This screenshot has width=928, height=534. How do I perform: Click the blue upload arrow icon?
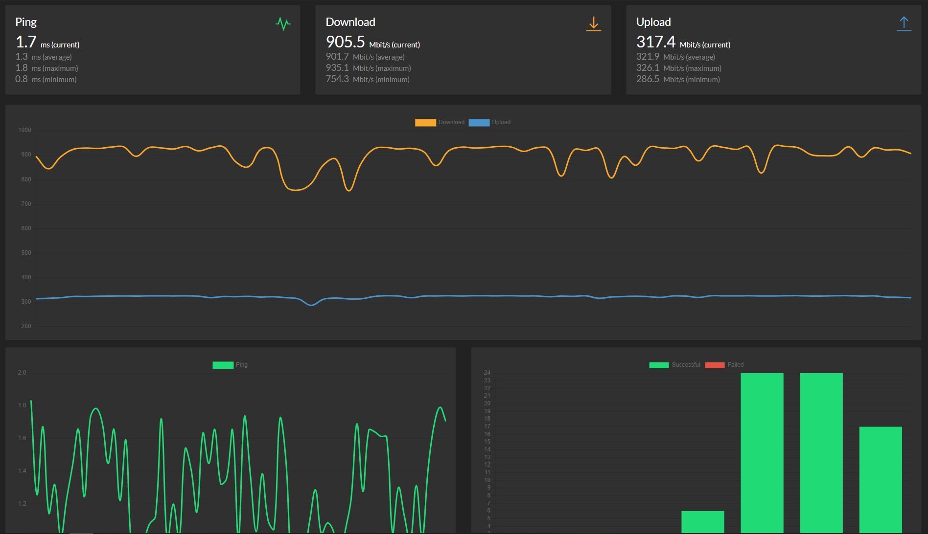[904, 23]
